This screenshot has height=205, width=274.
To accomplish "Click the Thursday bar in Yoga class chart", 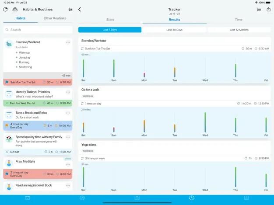I will [x=235, y=177].
